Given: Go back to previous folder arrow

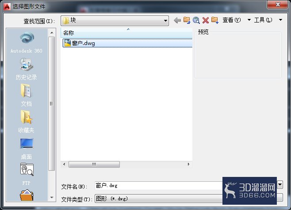Looking at the screenshot, I should (x=177, y=20).
